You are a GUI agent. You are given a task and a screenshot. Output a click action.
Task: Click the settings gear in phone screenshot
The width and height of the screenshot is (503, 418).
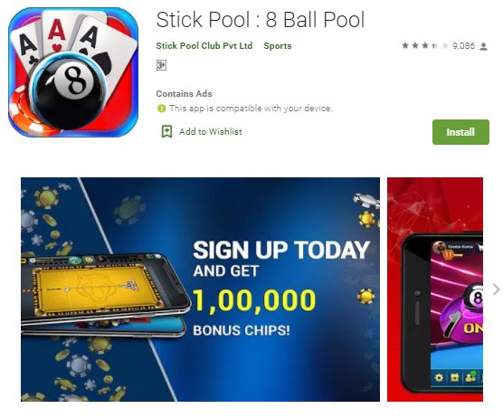439,377
